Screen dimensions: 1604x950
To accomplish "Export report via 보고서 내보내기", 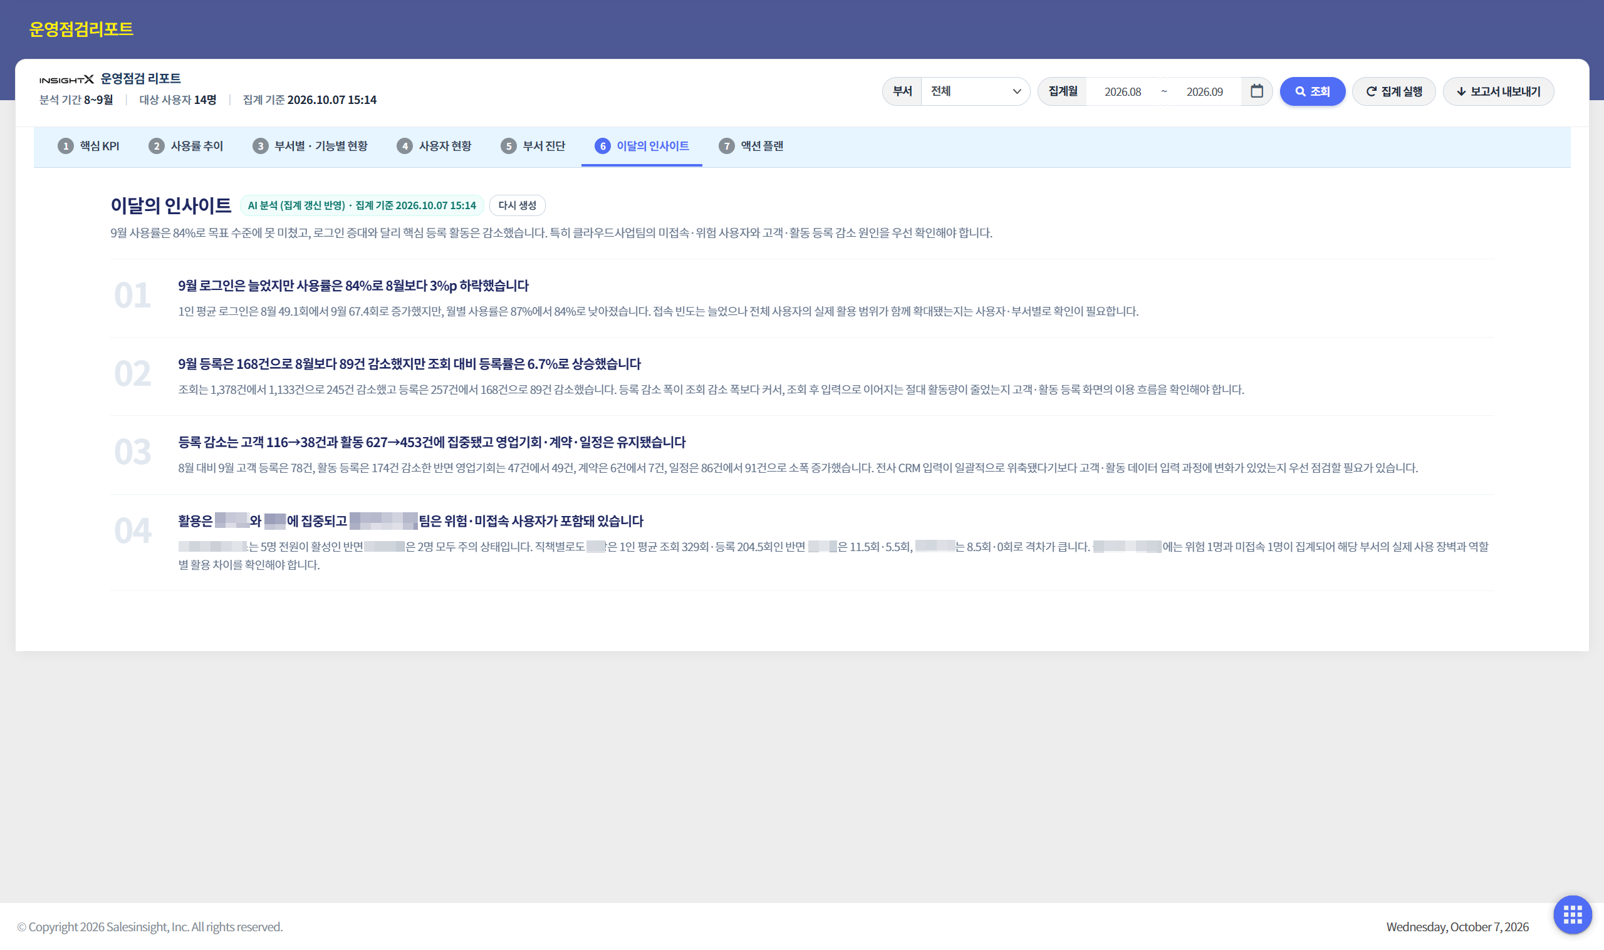I will [x=1497, y=91].
